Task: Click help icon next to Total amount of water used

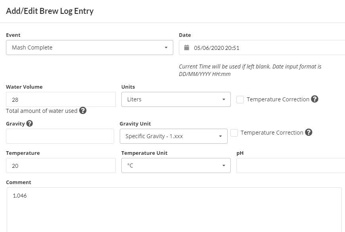Action: coord(83,110)
